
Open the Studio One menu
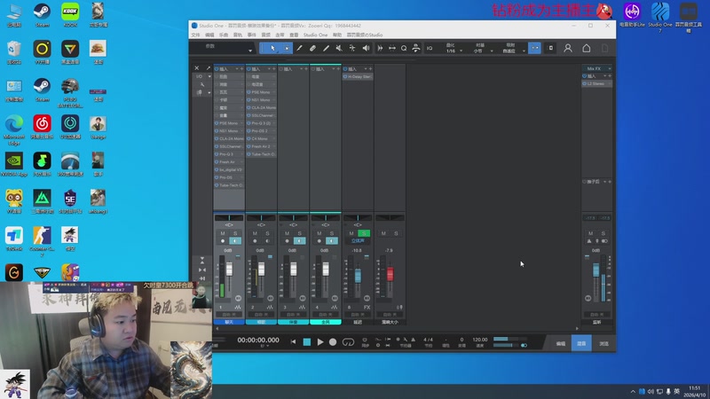[315, 35]
